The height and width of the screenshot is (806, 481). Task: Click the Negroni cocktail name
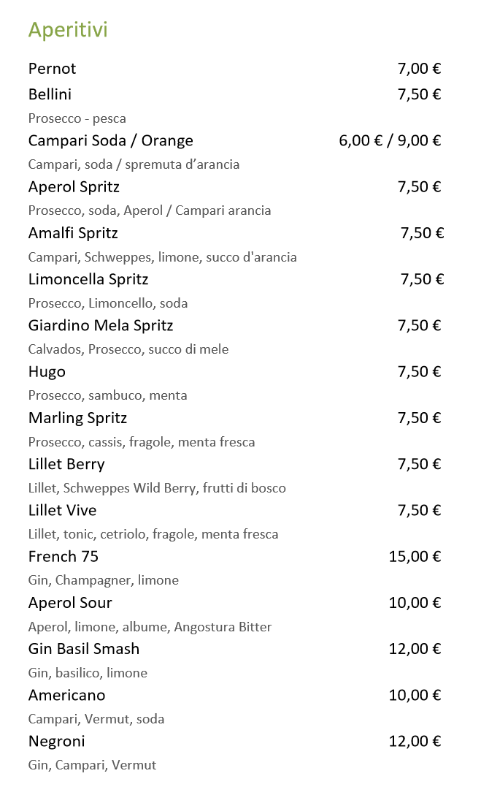[56, 741]
